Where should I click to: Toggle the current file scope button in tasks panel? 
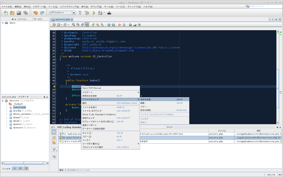pos(54,132)
